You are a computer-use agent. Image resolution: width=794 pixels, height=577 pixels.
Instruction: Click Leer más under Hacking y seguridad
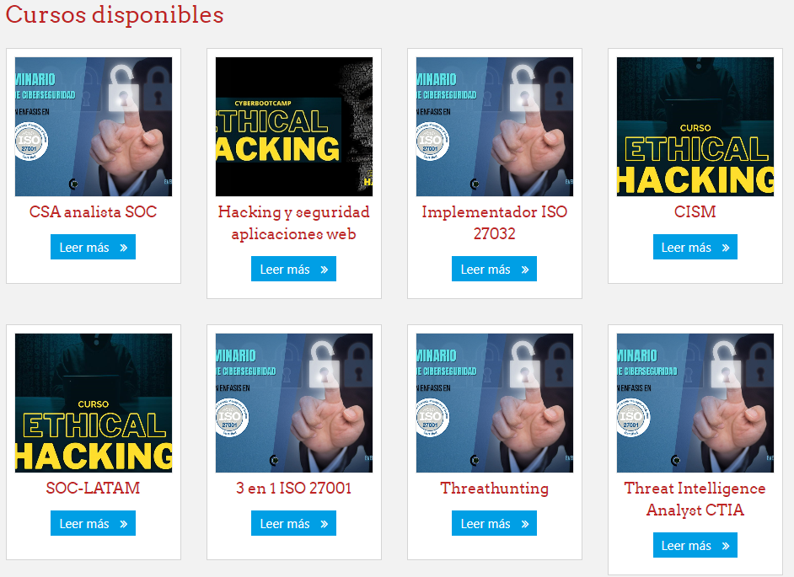tap(293, 269)
